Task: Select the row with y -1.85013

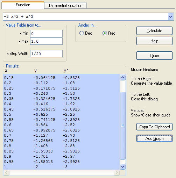Action: [x=62, y=162]
